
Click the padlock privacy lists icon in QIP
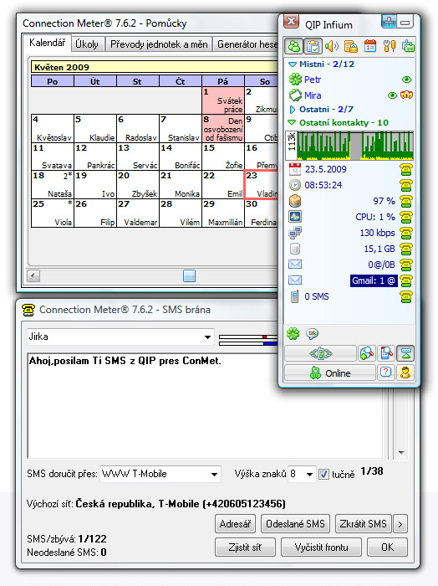tap(351, 46)
